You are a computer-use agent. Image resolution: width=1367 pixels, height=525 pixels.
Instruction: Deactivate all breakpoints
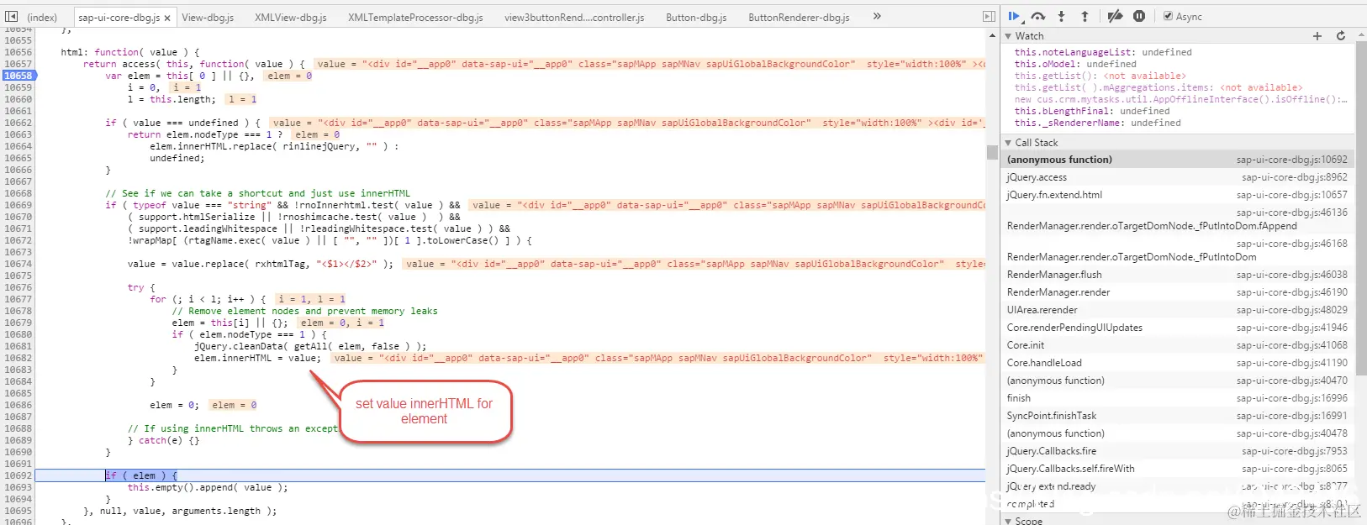point(1115,16)
